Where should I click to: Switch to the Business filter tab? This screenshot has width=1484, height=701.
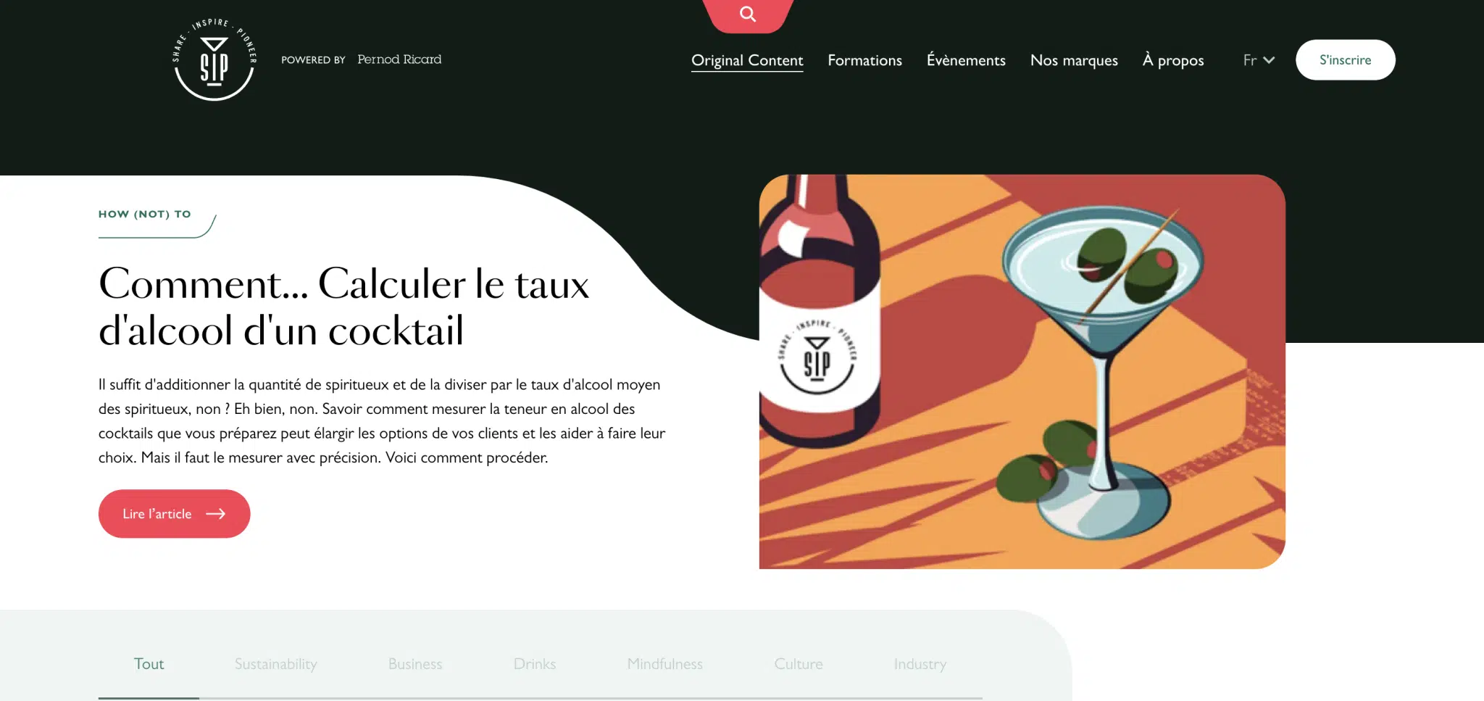[414, 663]
